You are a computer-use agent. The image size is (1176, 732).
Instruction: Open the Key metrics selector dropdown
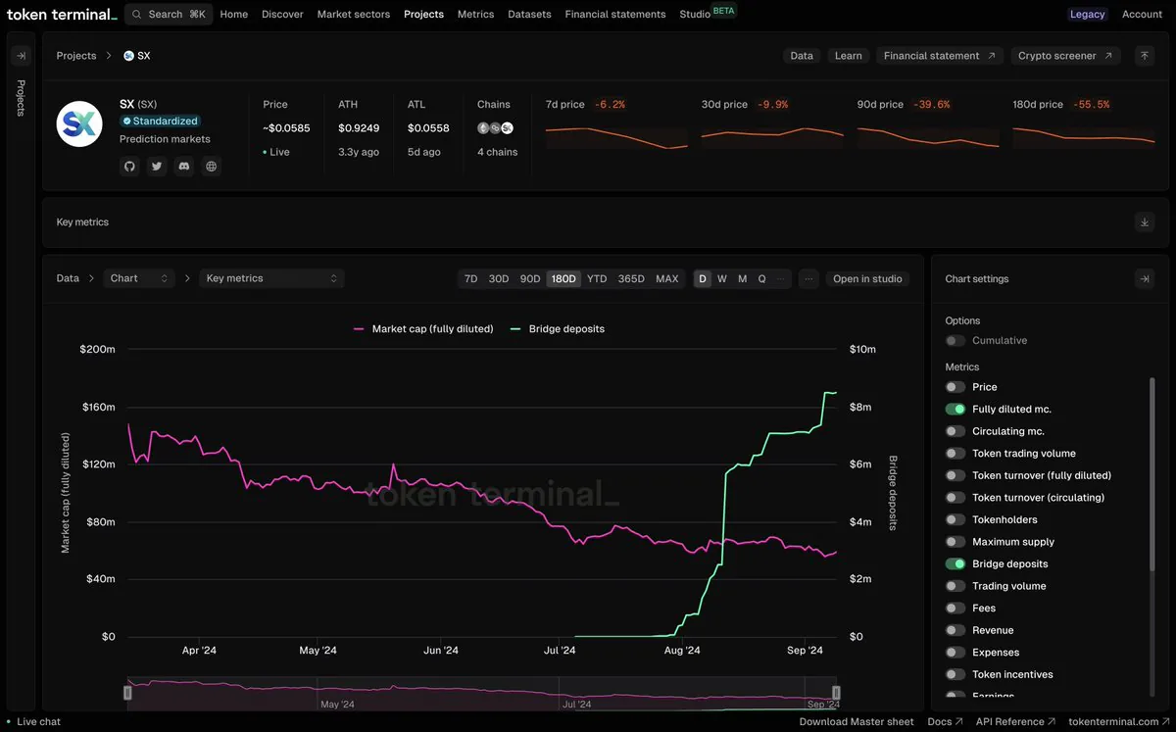(271, 278)
